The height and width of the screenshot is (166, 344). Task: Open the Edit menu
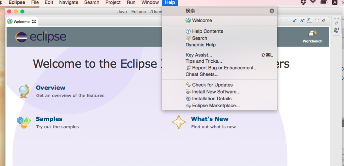tap(49, 3)
